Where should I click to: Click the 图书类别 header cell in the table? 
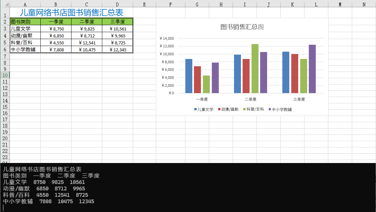25,22
